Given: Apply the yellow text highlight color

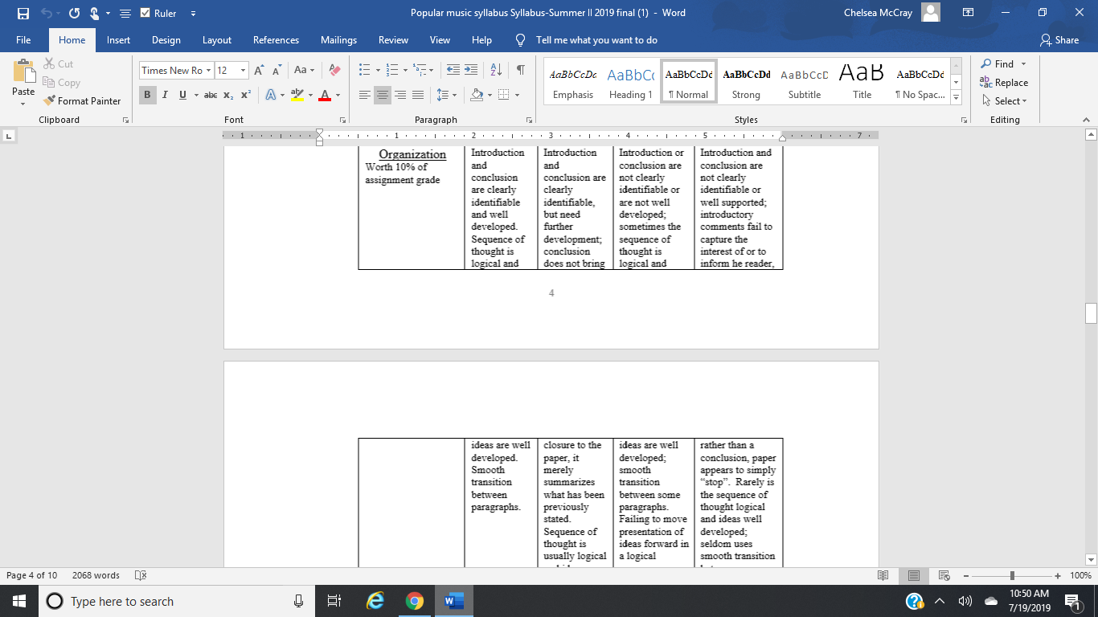Looking at the screenshot, I should [297, 95].
